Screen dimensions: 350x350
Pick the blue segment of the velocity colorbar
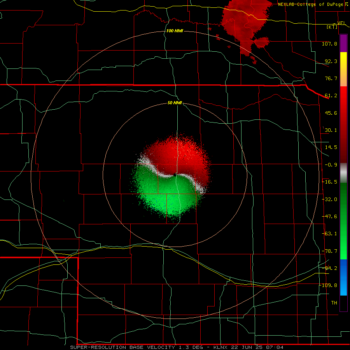point(343,277)
